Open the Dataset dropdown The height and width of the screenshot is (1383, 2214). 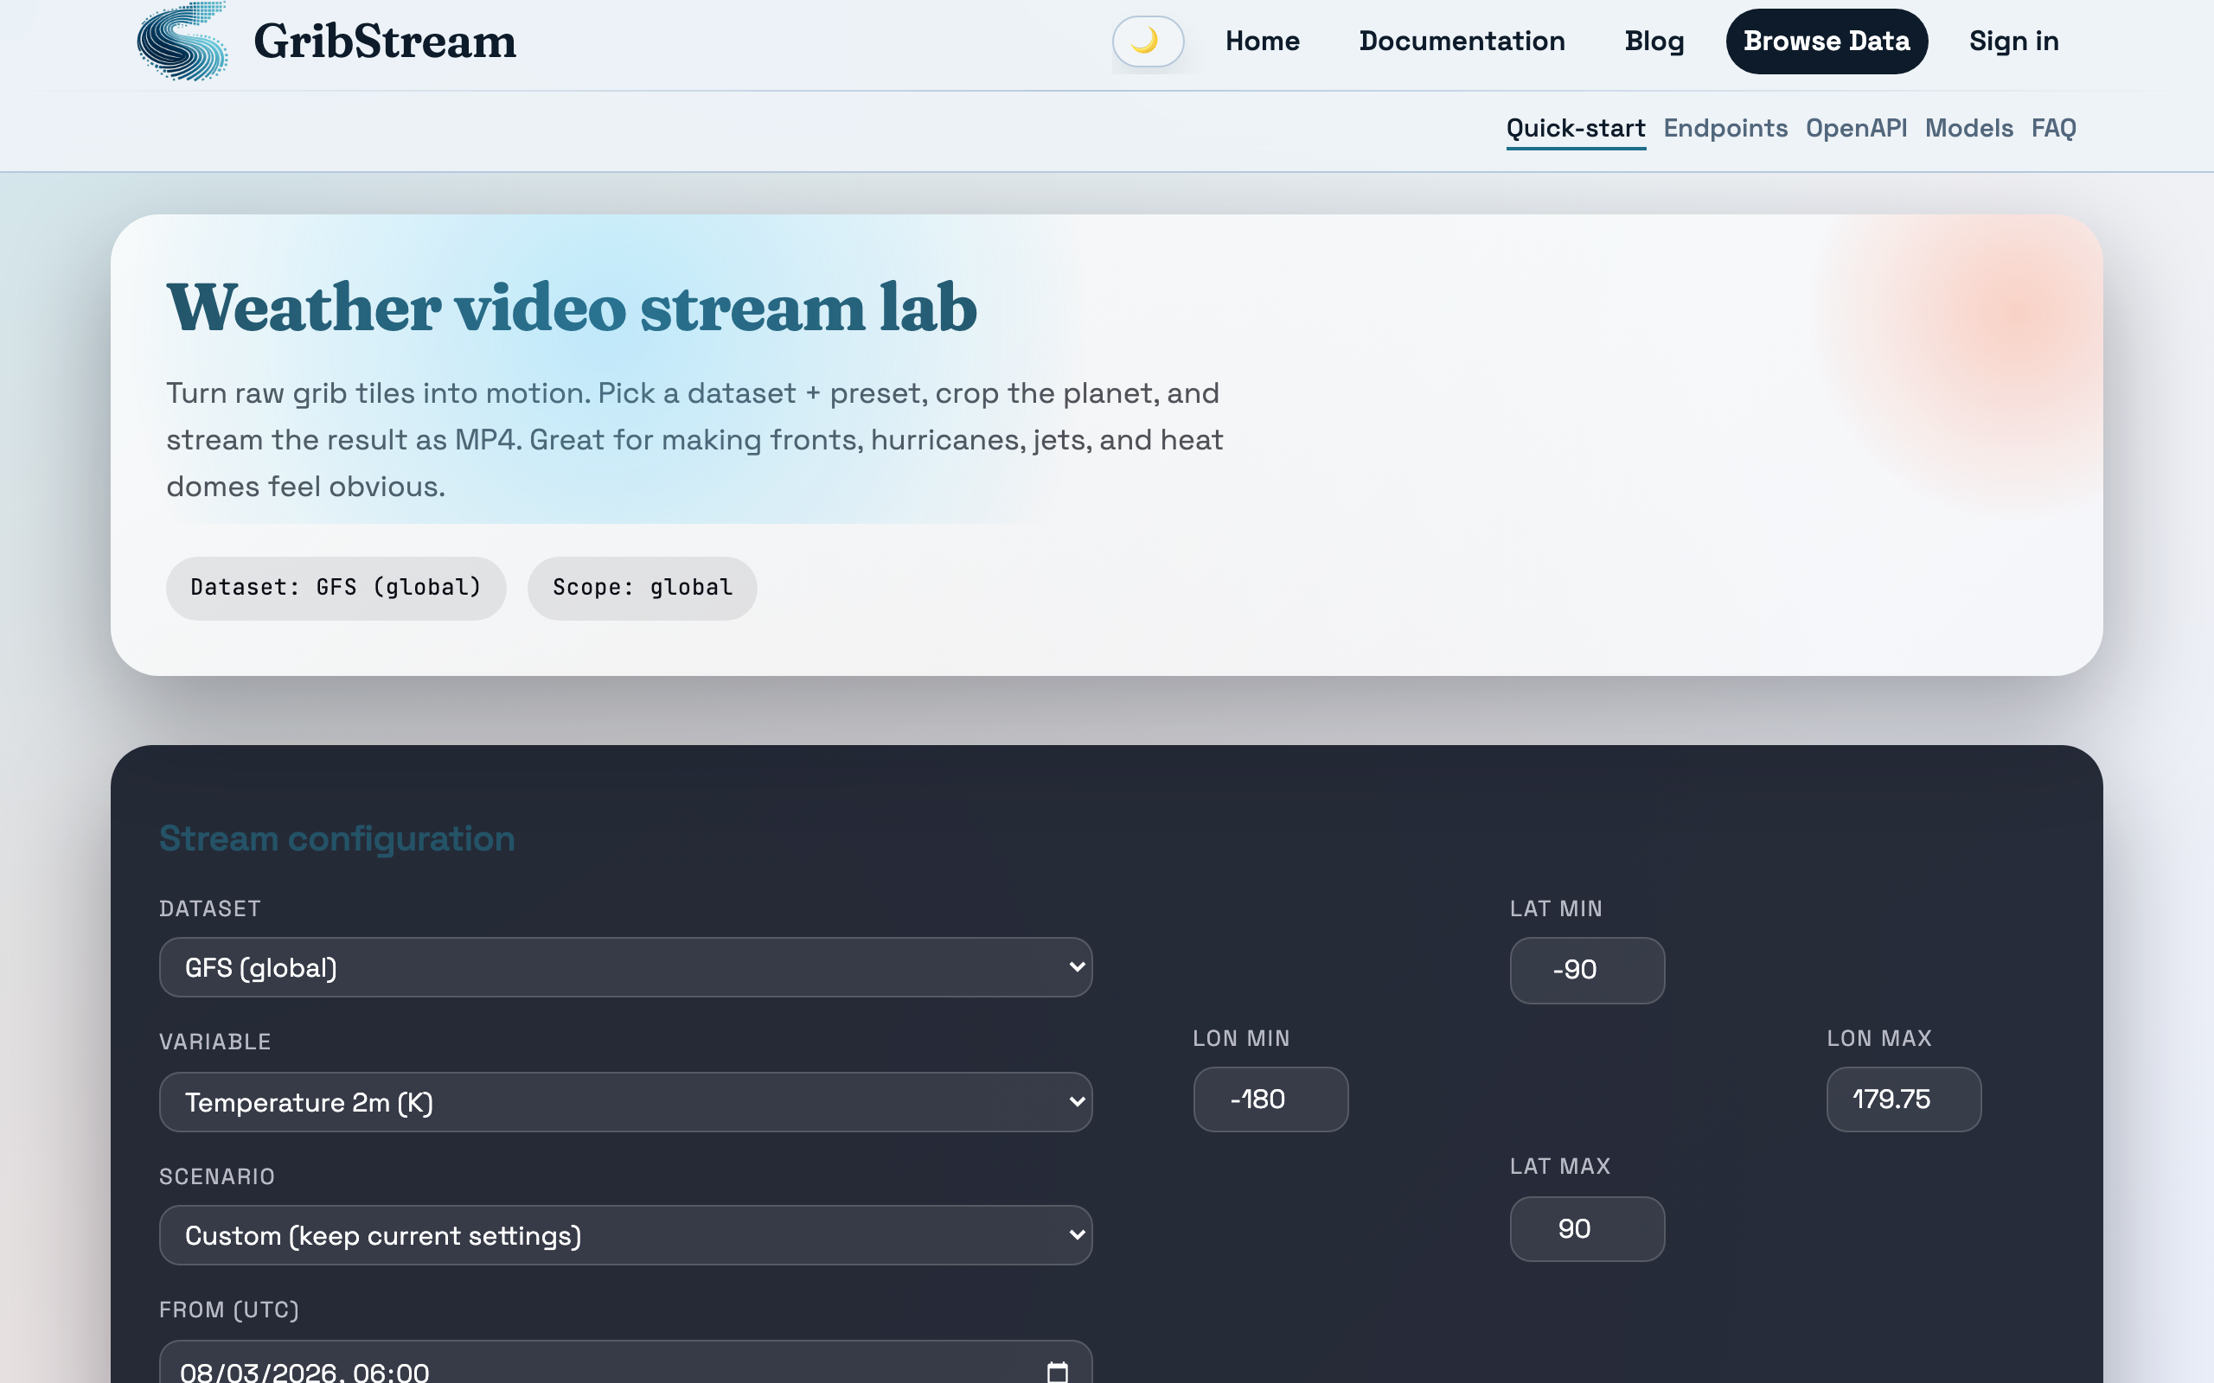click(626, 967)
